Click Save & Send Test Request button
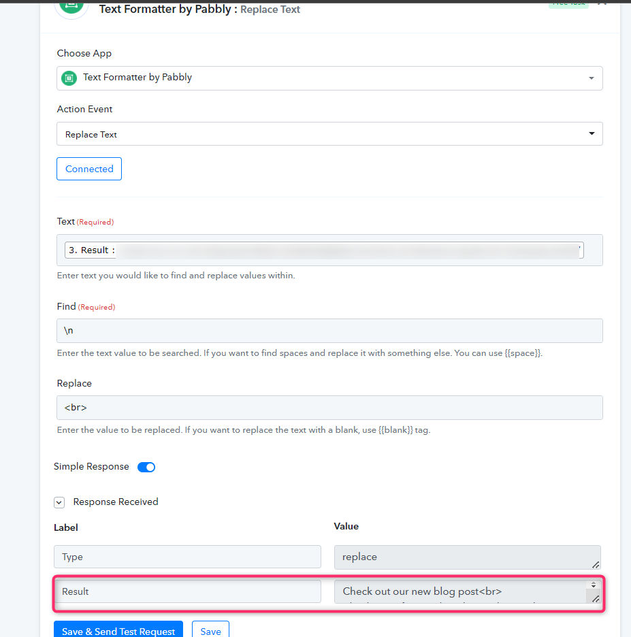The image size is (631, 637). pyautogui.click(x=118, y=630)
